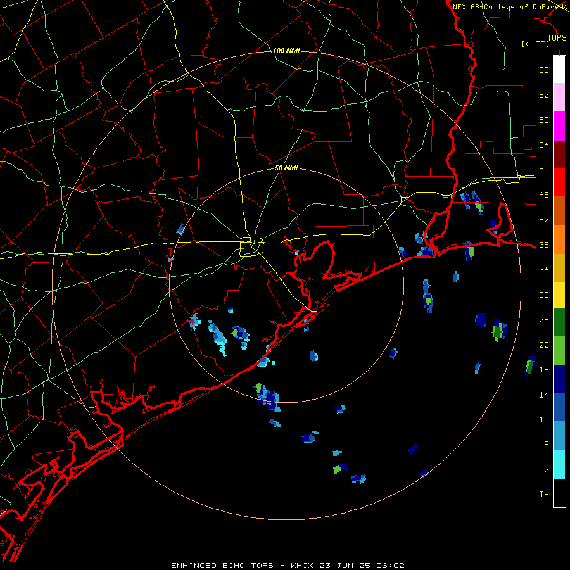Viewport: 570px width, 570px height.
Task: Click the 6 legend value
Action: pos(547,444)
